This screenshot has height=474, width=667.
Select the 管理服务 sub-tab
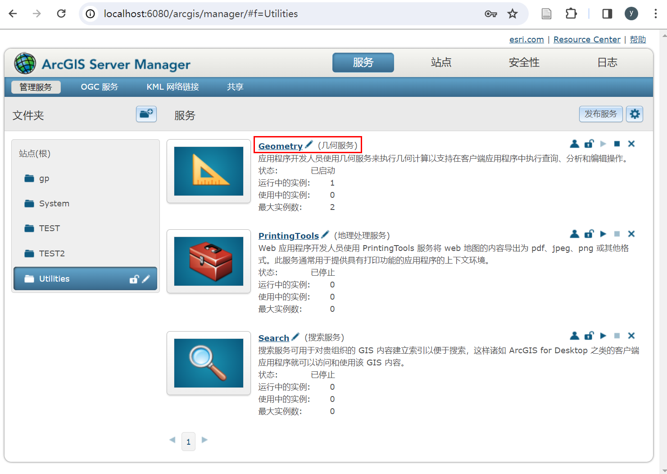click(x=36, y=87)
